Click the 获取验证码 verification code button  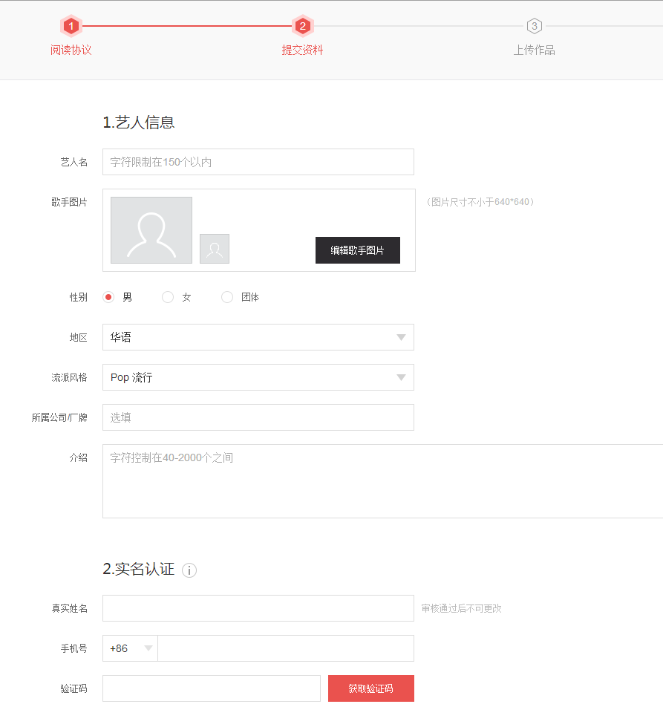click(x=370, y=688)
